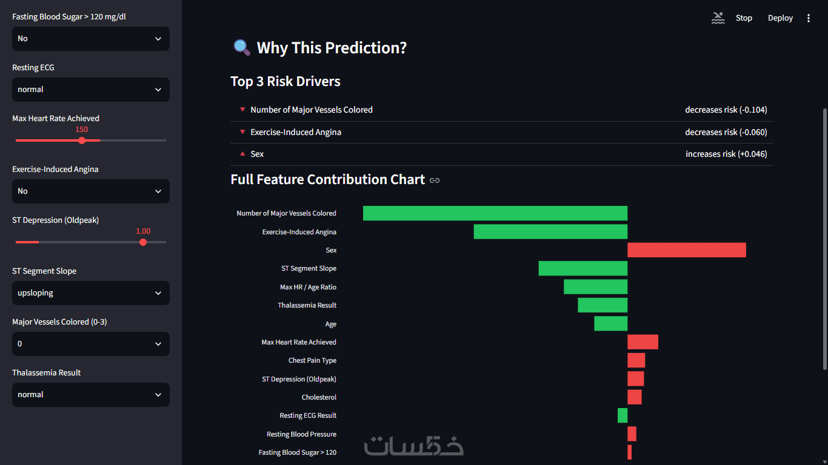Copy link anchor beside Full Feature Contribution Chart
Image resolution: width=828 pixels, height=465 pixels.
coord(435,180)
